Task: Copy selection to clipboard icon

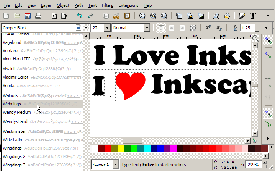Action: pyautogui.click(x=106, y=16)
